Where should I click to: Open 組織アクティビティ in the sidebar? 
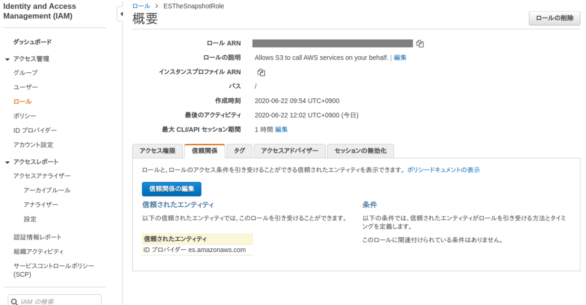coord(38,252)
